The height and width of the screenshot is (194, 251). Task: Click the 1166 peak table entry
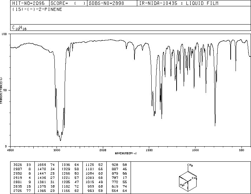pyautogui.click(x=70, y=191)
